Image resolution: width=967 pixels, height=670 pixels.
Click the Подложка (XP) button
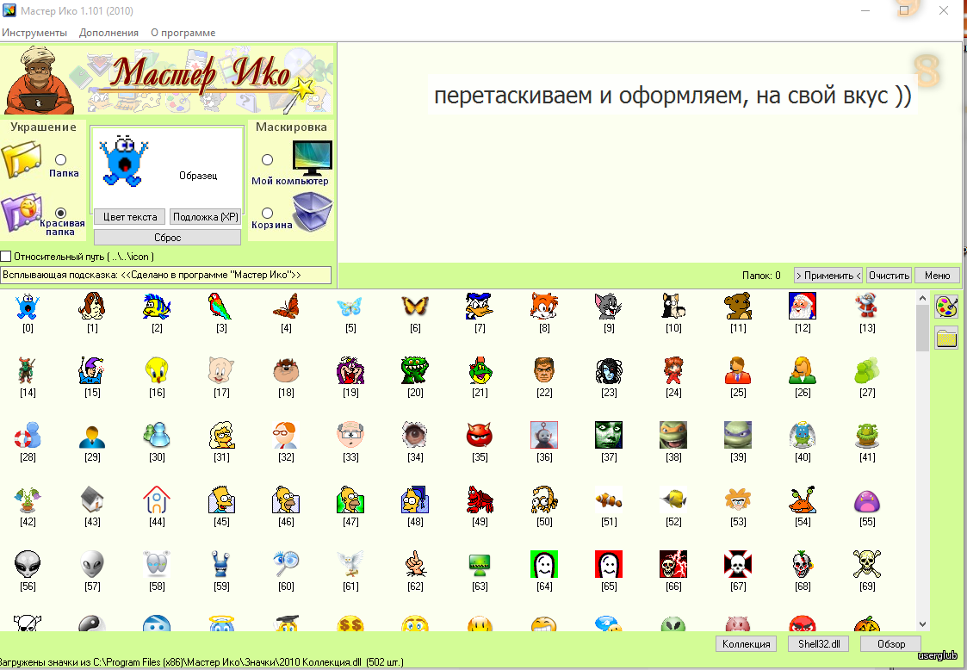[x=205, y=216]
